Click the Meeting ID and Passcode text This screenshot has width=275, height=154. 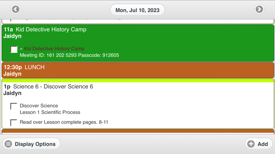pos(69,55)
